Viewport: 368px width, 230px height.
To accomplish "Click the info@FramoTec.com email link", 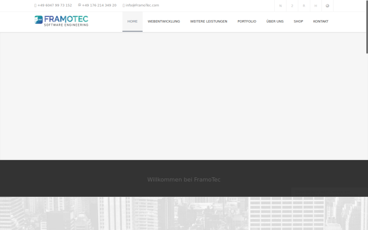I will (142, 6).
